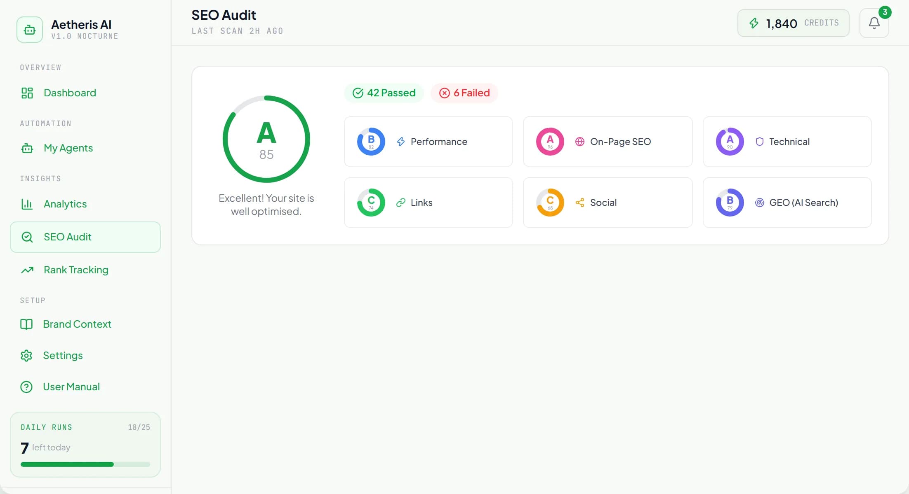
Task: Click the notification count badge 3
Action: [885, 12]
